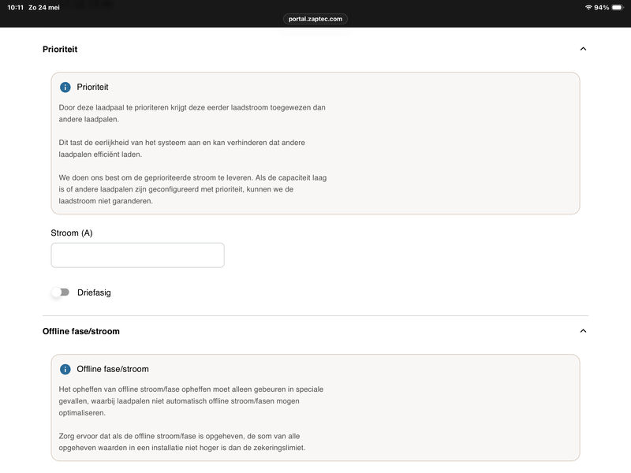Viewport: 631px width, 473px height.
Task: Click the paragraph starting 'We doen ons best'
Action: [x=192, y=189]
